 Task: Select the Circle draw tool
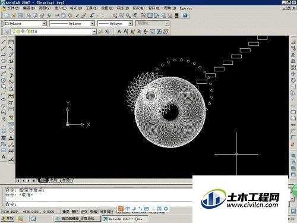(4, 80)
